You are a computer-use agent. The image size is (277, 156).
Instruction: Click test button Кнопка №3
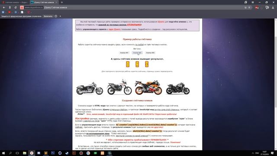[150, 53]
